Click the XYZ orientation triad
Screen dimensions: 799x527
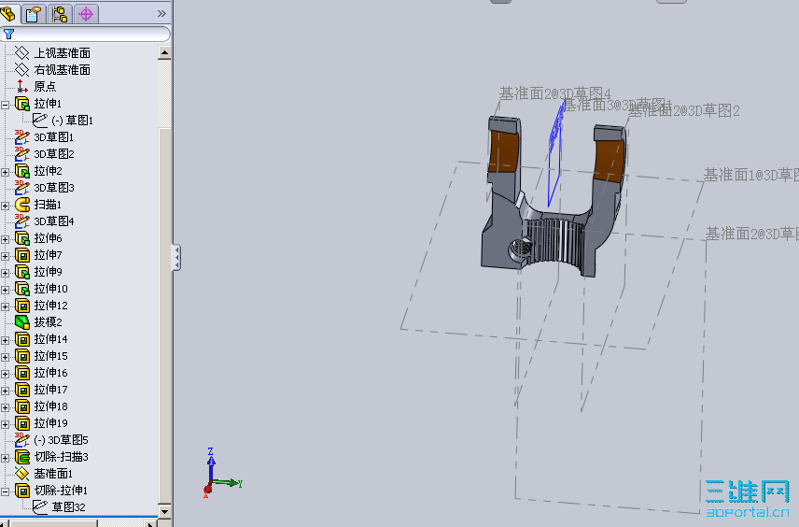(x=221, y=473)
